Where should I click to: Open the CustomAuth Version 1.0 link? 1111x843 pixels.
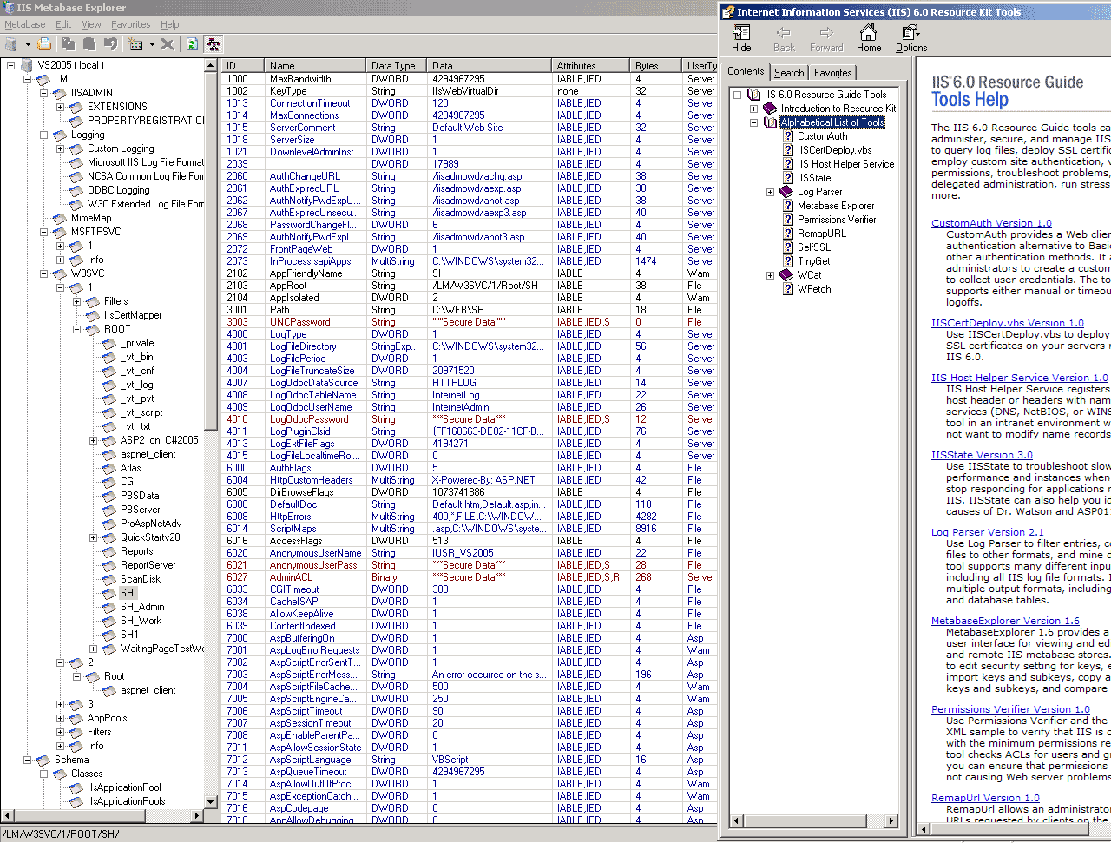pos(991,223)
